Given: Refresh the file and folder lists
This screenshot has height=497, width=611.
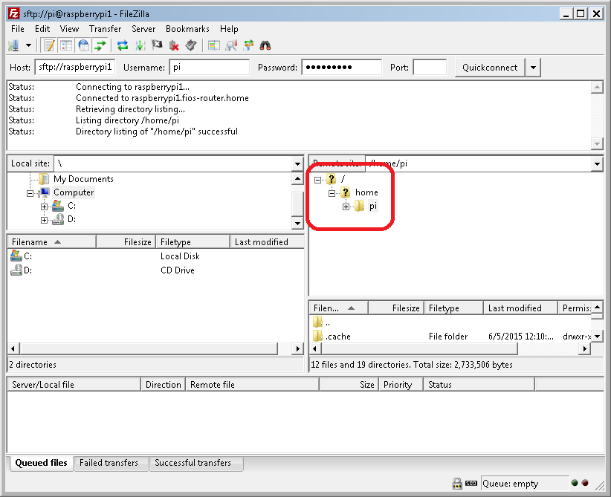Looking at the screenshot, I should point(123,45).
